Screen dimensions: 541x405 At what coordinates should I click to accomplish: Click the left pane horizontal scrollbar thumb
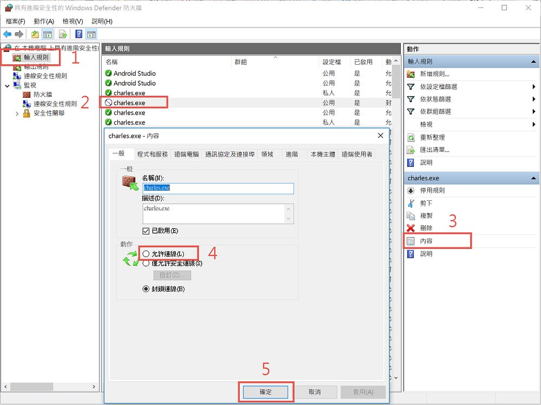[32, 387]
